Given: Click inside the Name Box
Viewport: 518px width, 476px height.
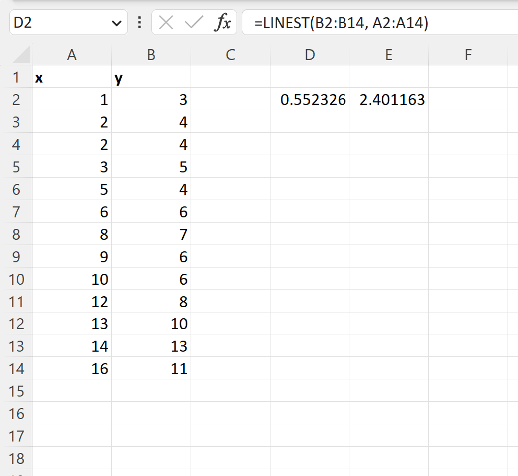Looking at the screenshot, I should tap(57, 22).
